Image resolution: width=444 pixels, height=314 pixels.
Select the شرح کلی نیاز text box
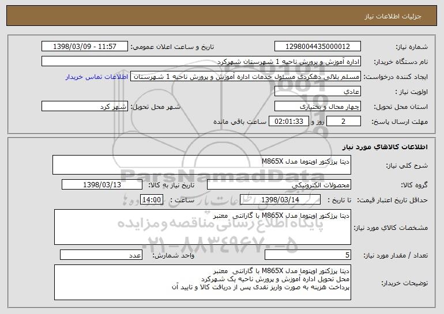coord(202,165)
